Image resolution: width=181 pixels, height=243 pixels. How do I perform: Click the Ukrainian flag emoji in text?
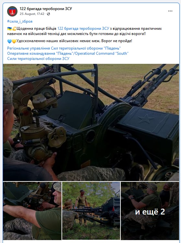coord(9,29)
